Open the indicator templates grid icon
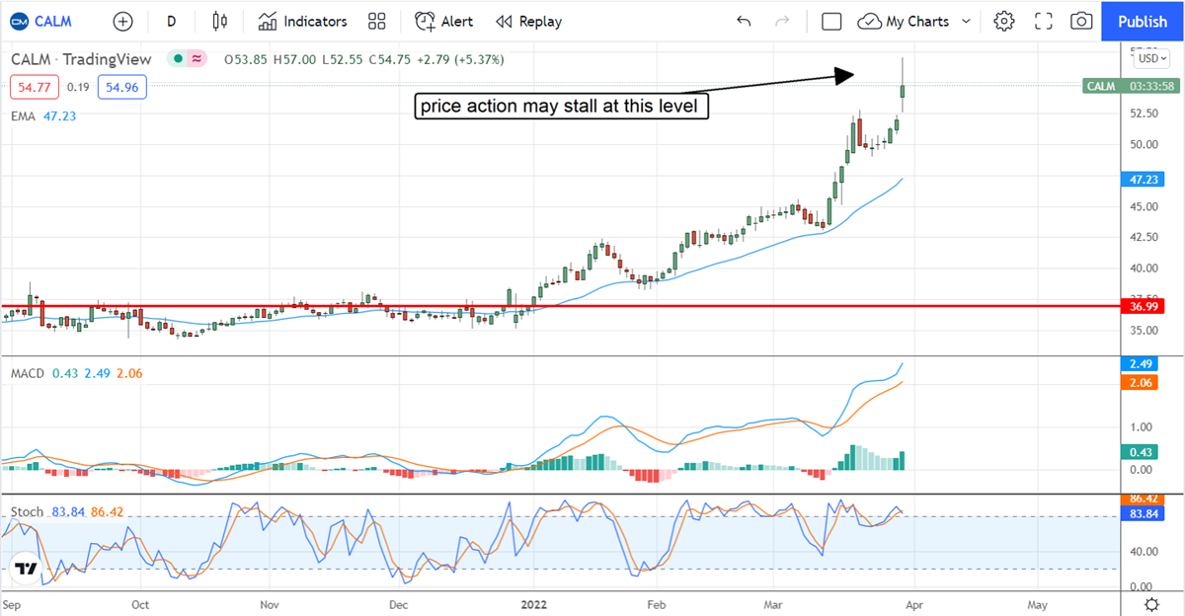The width and height of the screenshot is (1185, 616). pos(376,21)
